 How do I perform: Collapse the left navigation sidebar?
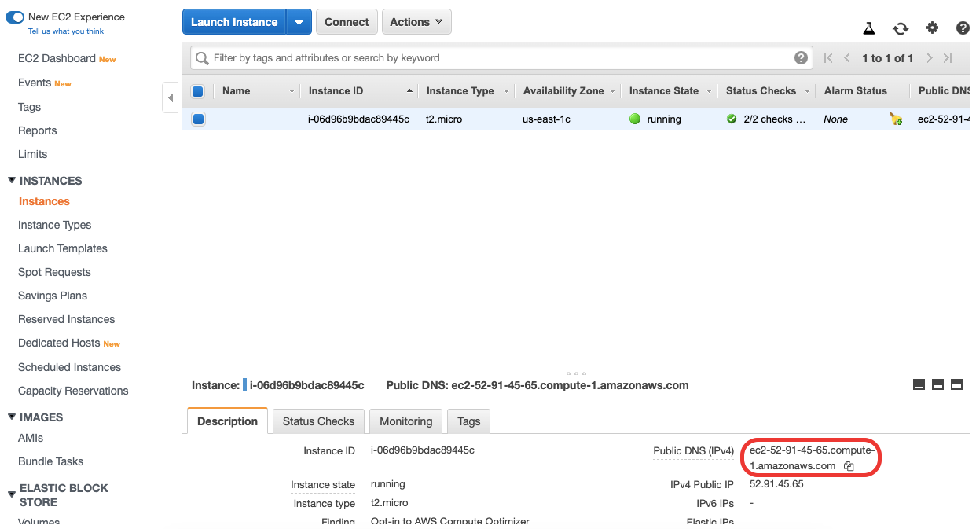coord(171,98)
